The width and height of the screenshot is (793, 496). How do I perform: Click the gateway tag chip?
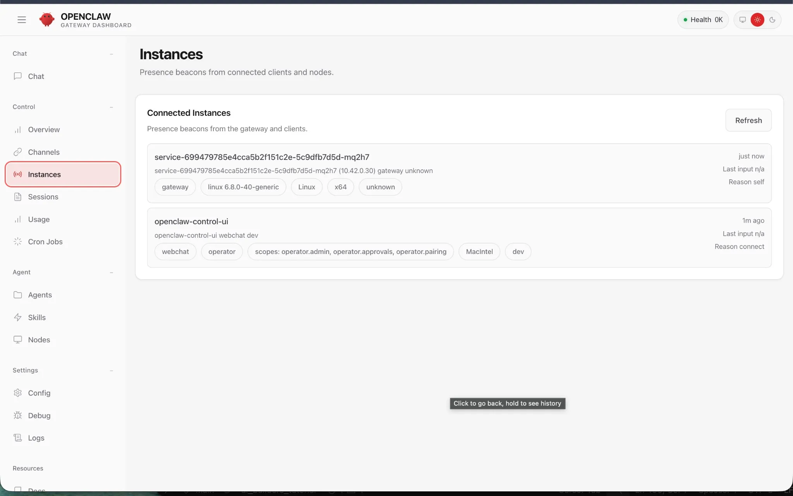tap(175, 187)
